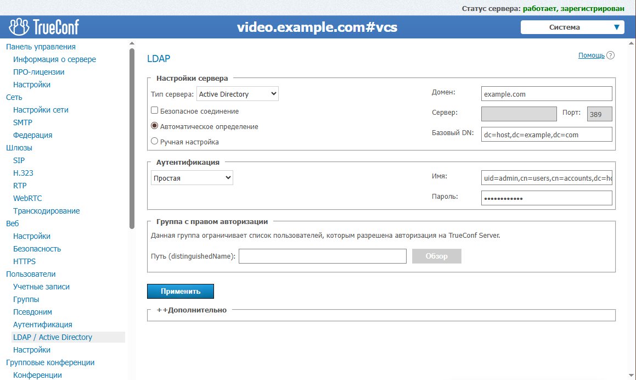Click the Обзор browse button
This screenshot has width=636, height=380.
click(x=436, y=256)
